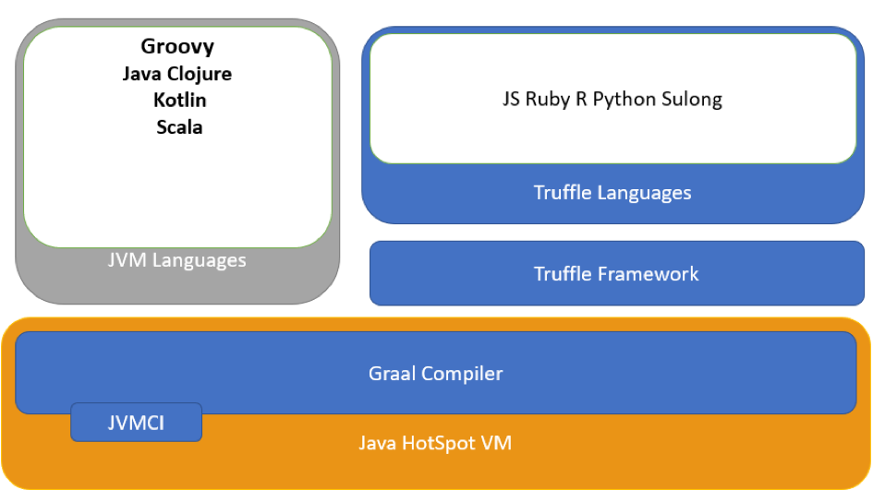Click the JS Ruby R Python Sulong text
873x490 pixels.
pyautogui.click(x=612, y=99)
